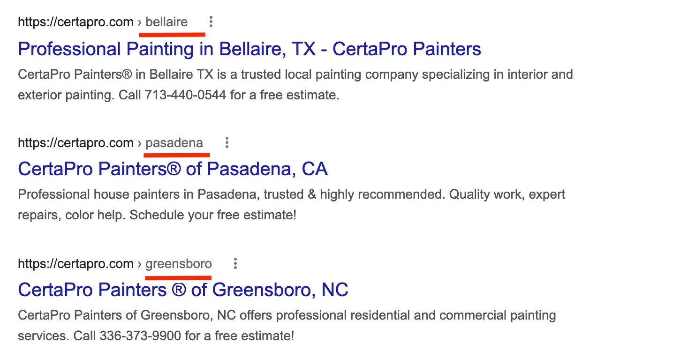Select the underlined bellaire breadcrumb
This screenshot has width=680, height=358.
166,22
